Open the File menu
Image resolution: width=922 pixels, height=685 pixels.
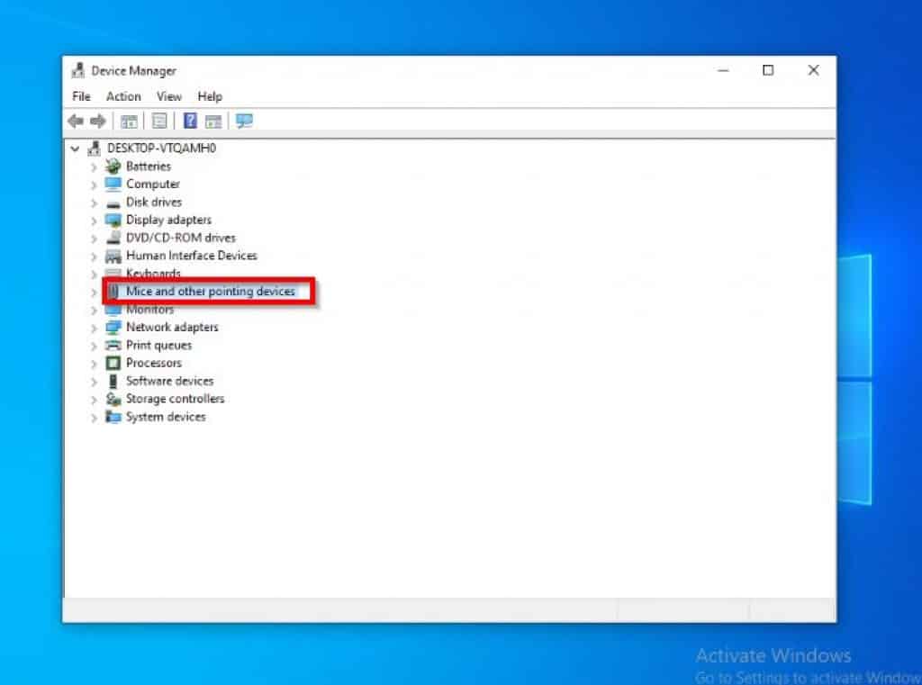(x=81, y=96)
